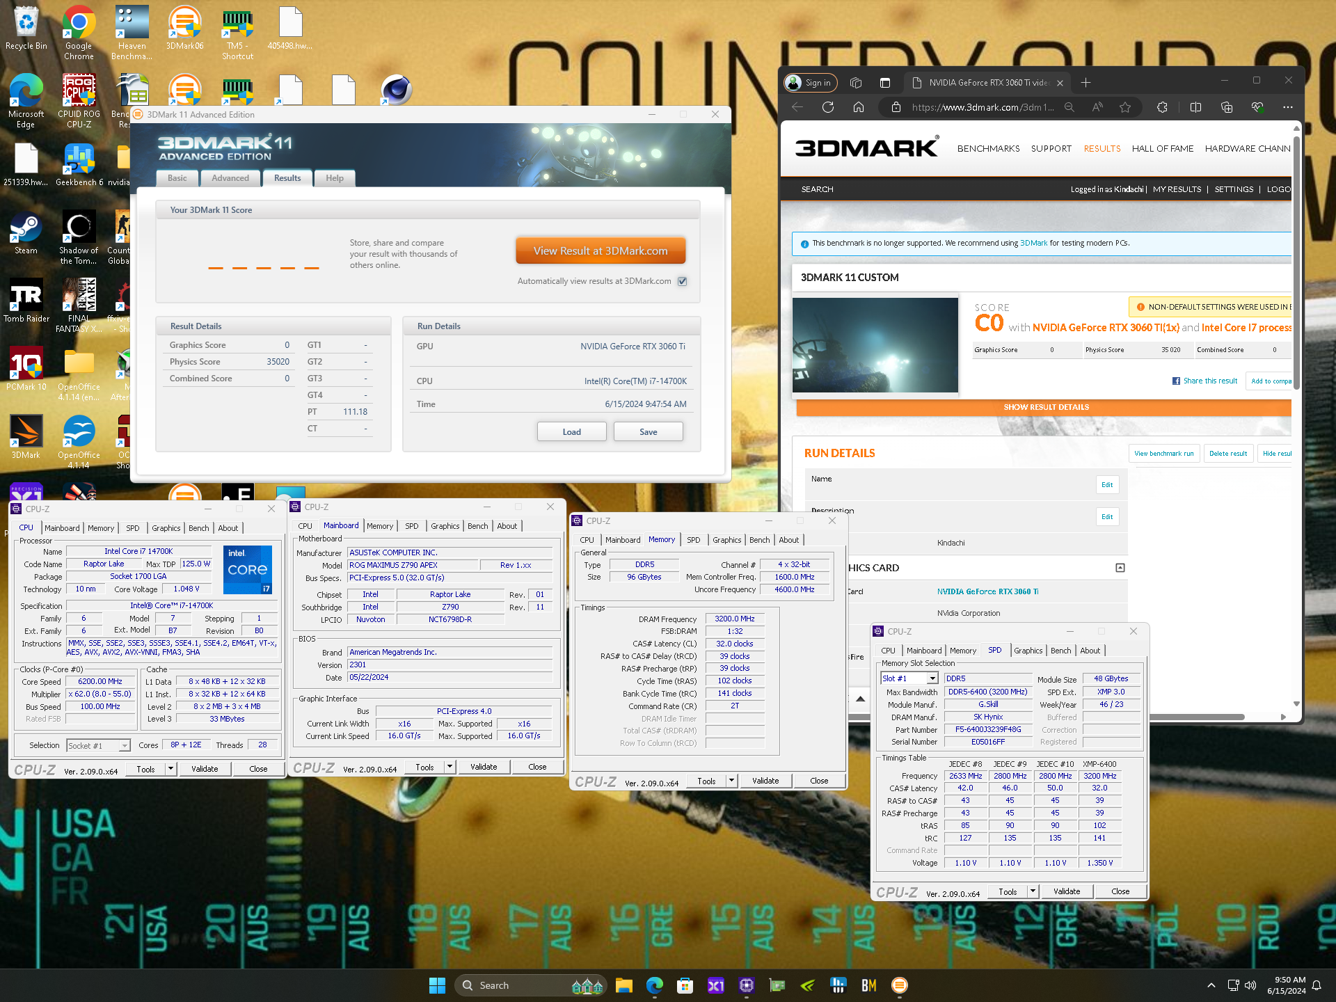Open Edge split screen view

tap(1195, 107)
